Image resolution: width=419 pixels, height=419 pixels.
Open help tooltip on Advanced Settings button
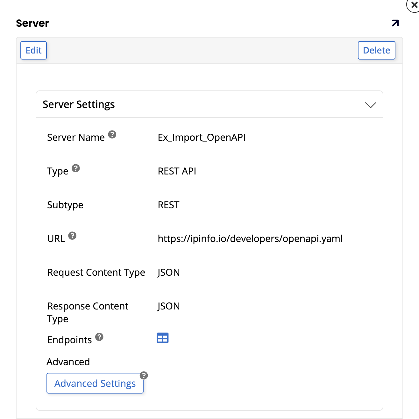tap(144, 375)
